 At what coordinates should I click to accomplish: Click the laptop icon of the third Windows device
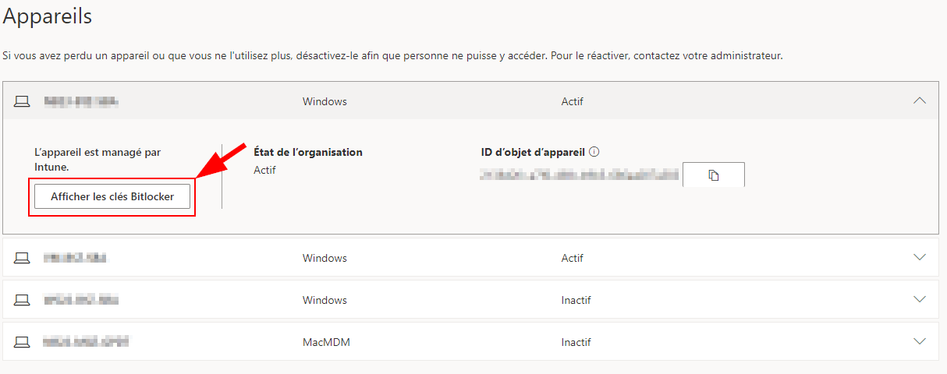pyautogui.click(x=22, y=300)
